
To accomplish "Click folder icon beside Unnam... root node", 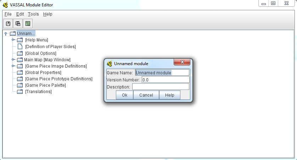I will click(x=13, y=34).
